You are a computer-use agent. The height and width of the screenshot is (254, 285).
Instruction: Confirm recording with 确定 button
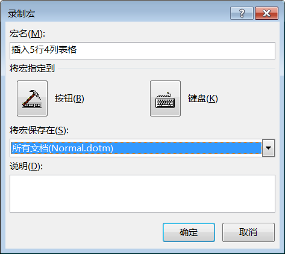pos(189,232)
